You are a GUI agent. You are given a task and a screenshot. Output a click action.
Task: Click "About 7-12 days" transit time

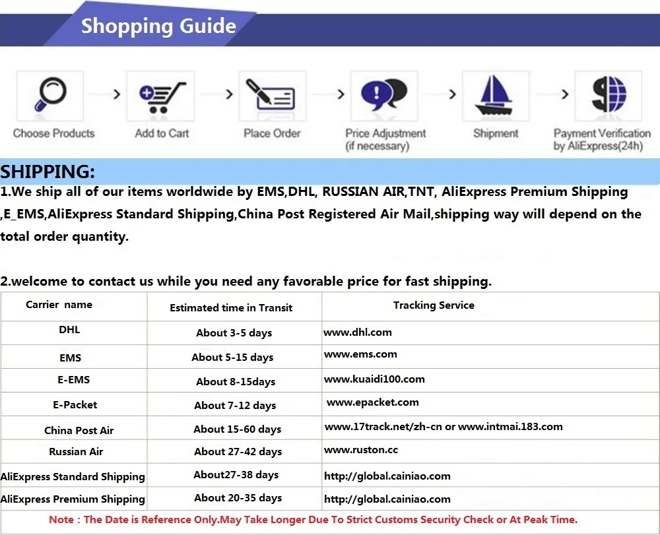click(235, 406)
